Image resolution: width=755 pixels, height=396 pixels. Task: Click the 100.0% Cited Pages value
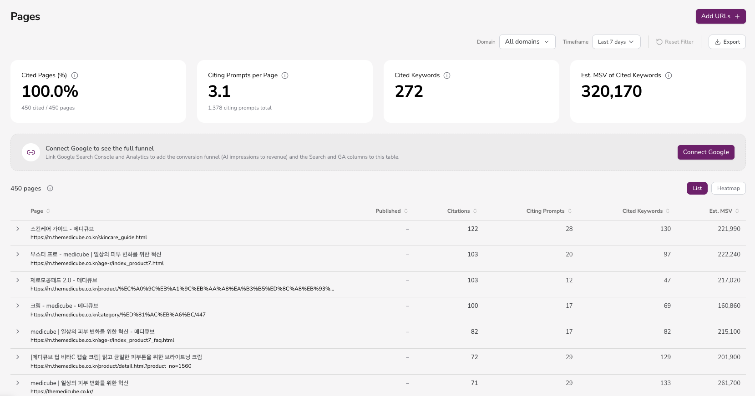coord(50,91)
